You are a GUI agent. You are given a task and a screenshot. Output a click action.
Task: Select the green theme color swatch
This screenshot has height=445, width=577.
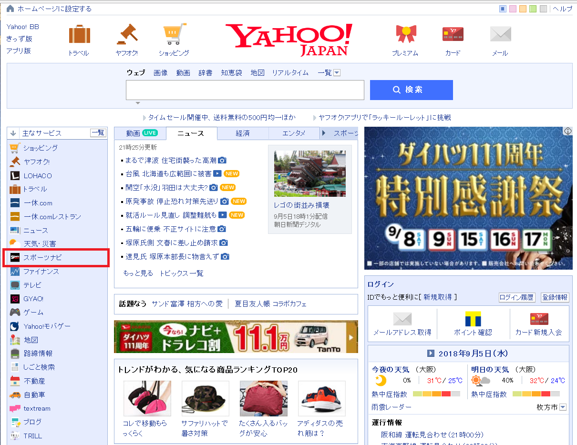tap(533, 9)
